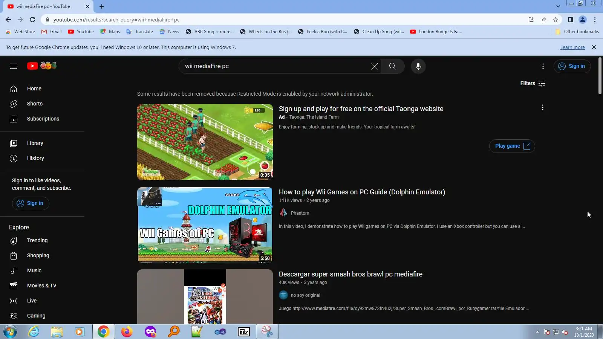This screenshot has width=603, height=339.
Task: Launch Internet Explorer from taskbar
Action: click(34, 332)
